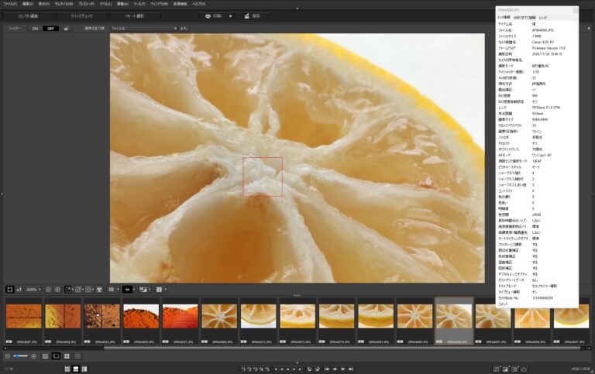The image size is (595, 374).
Task: Click the thumbnail size slider
Action: coord(21,356)
